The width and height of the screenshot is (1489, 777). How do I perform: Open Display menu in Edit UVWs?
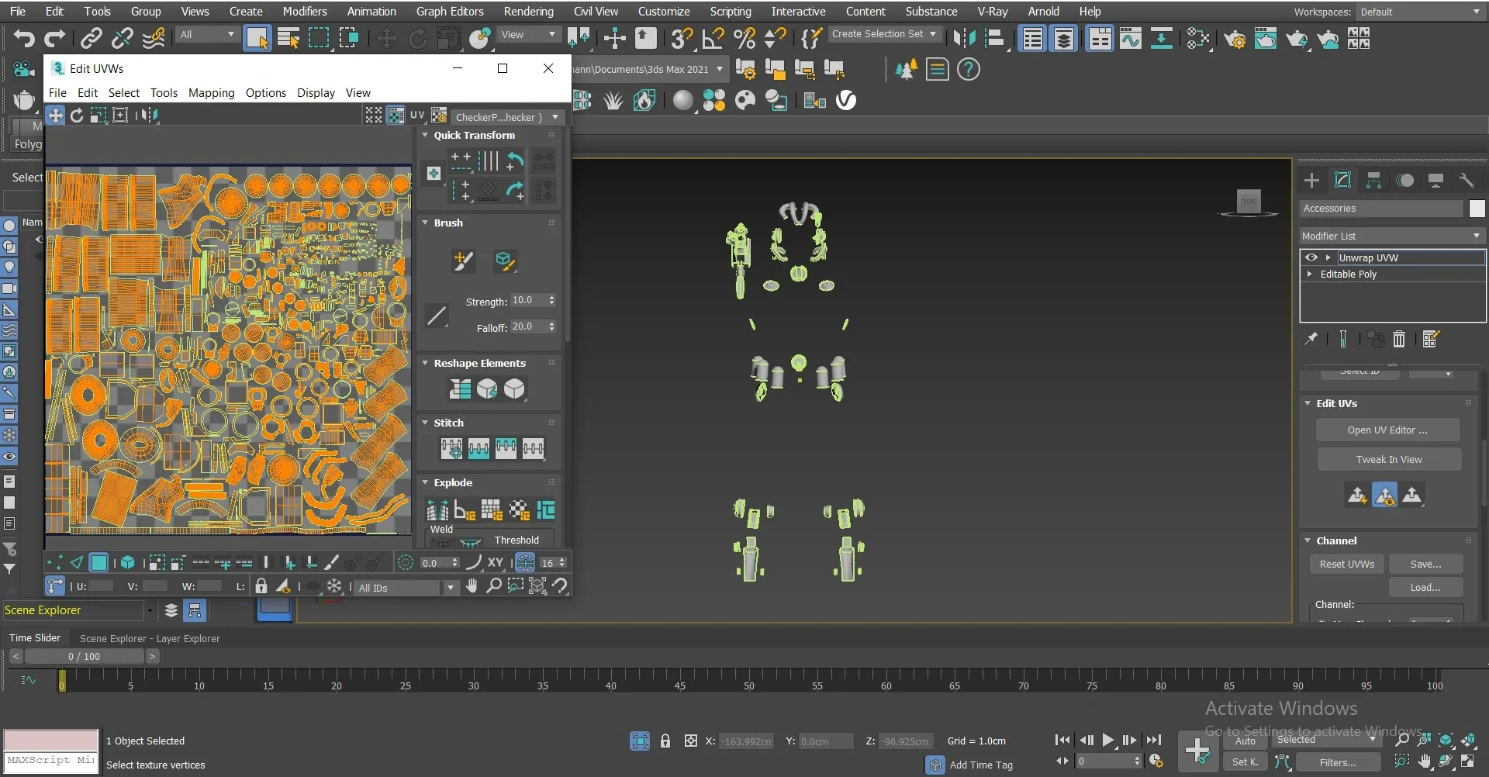coord(316,93)
